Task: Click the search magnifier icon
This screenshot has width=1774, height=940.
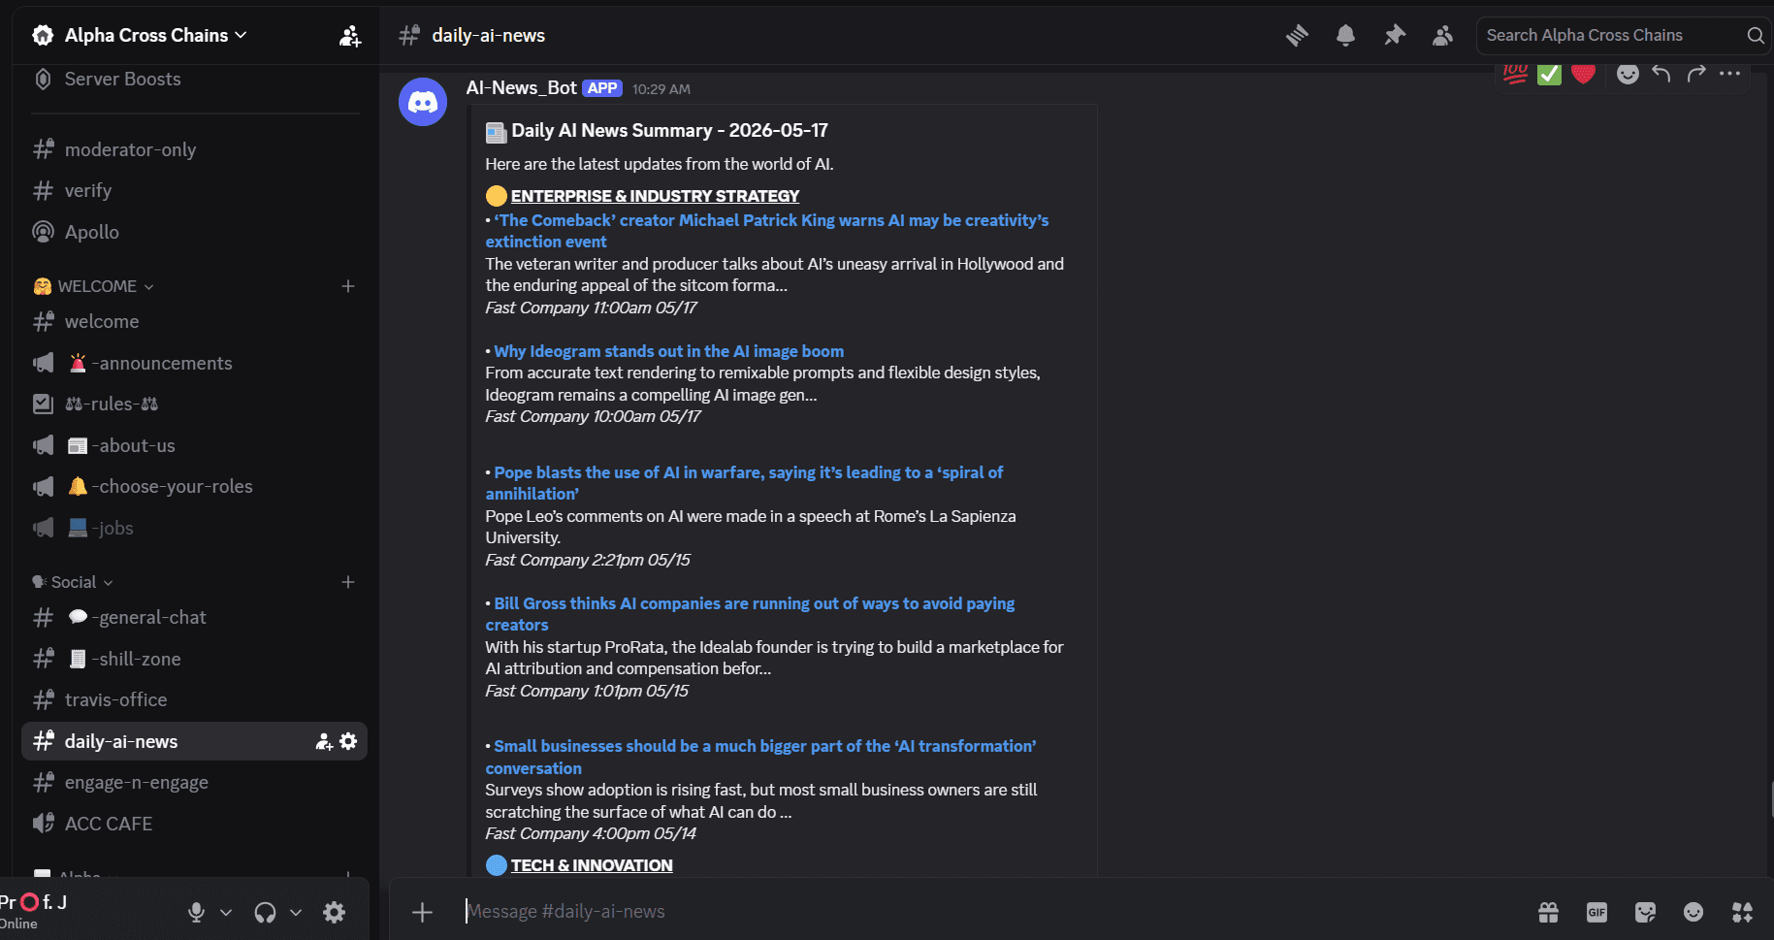Action: 1755,36
